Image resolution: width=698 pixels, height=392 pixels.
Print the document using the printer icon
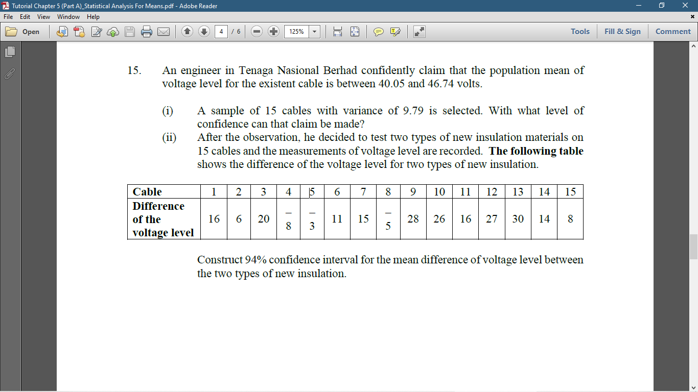pyautogui.click(x=147, y=32)
